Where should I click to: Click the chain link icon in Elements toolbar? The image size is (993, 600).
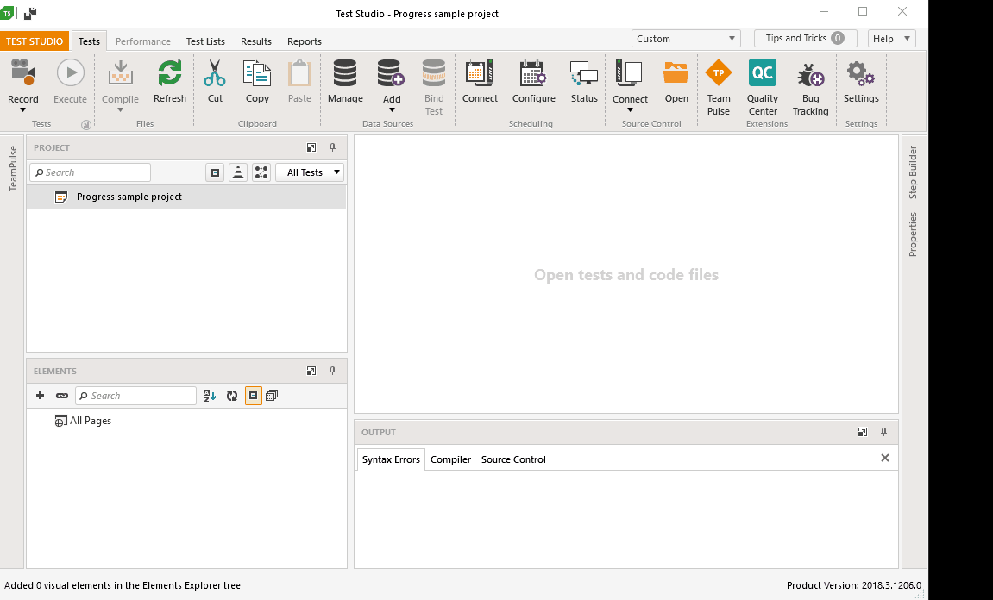tap(61, 396)
